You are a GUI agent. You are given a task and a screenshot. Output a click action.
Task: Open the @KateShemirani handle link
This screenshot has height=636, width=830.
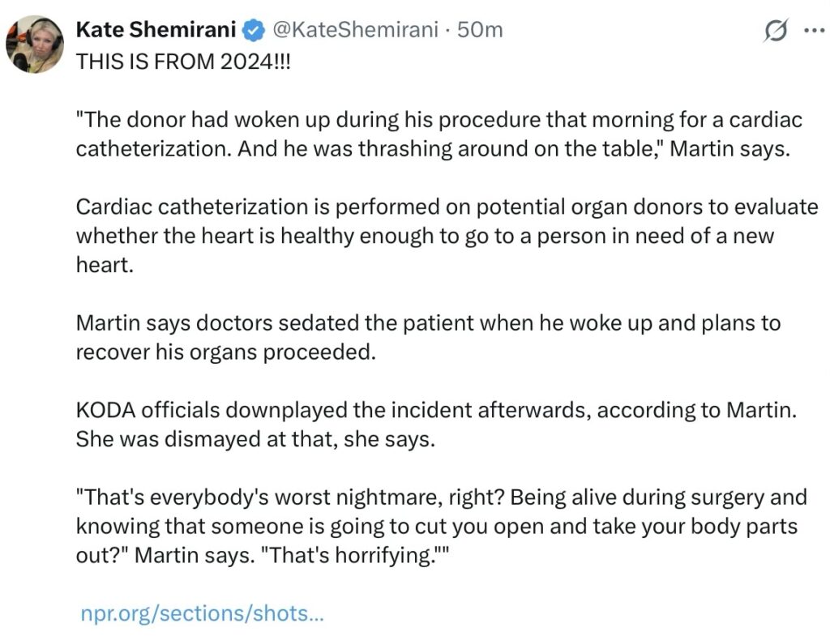pyautogui.click(x=356, y=30)
